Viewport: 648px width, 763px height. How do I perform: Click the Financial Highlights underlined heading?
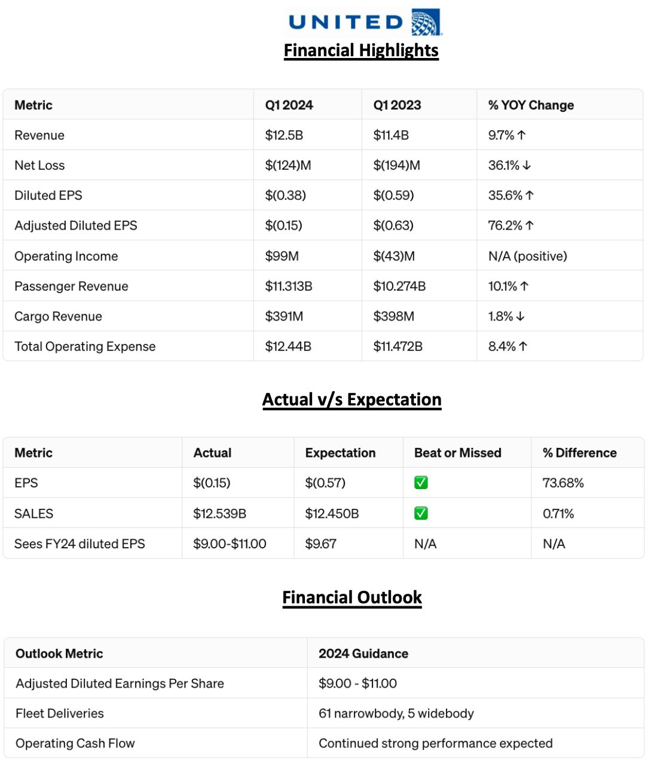361,50
